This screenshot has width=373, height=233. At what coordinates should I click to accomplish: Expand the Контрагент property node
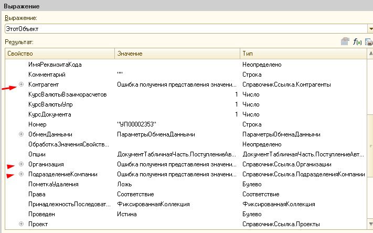pos(21,84)
